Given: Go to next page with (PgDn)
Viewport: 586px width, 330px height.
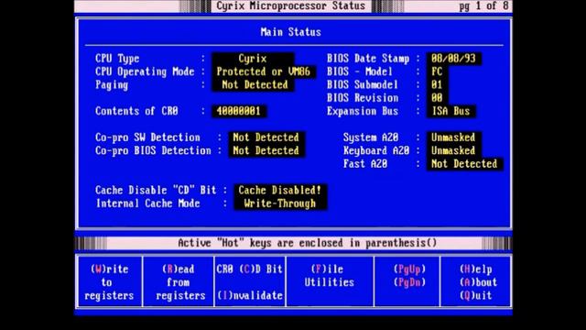Looking at the screenshot, I should coord(409,282).
